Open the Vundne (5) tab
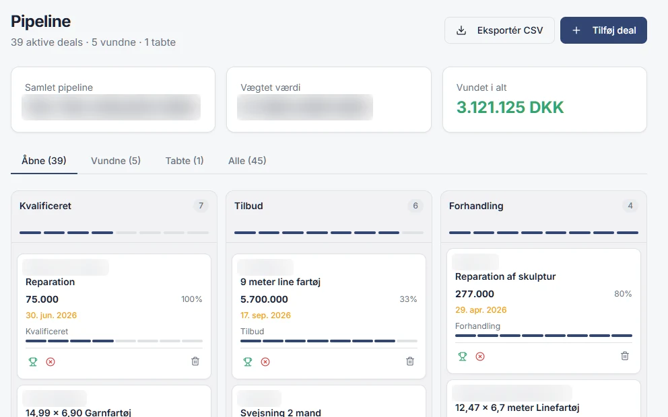The width and height of the screenshot is (668, 417). pos(116,161)
